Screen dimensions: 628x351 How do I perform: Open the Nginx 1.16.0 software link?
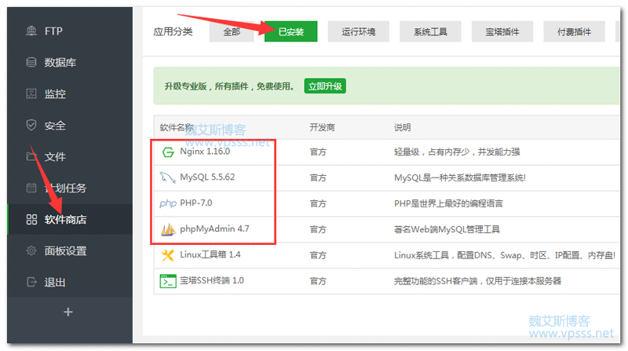[x=199, y=152]
